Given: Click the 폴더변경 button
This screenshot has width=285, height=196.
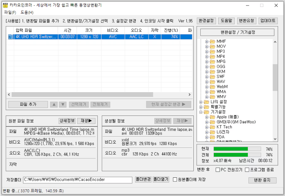Looking at the screenshot, I should (x=143, y=180).
